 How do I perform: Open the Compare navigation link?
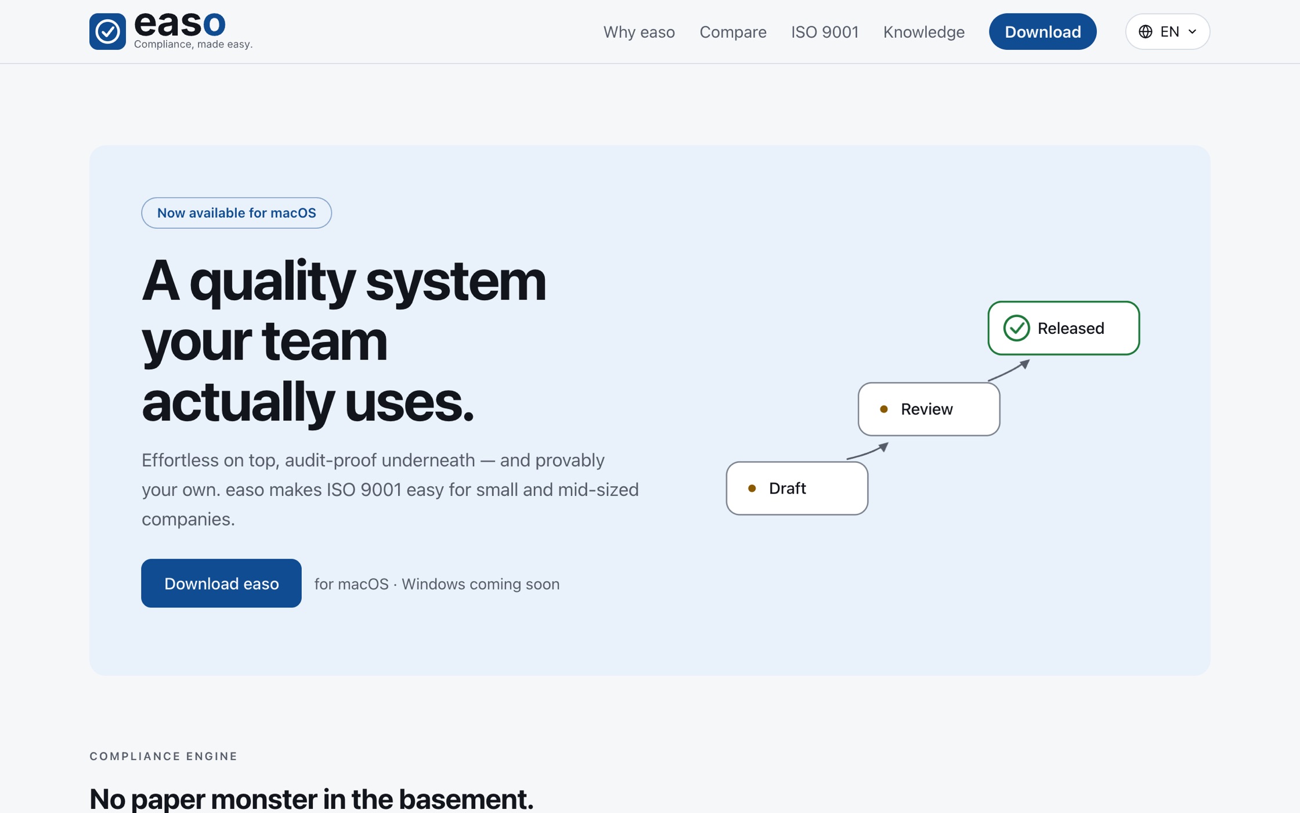coord(732,32)
